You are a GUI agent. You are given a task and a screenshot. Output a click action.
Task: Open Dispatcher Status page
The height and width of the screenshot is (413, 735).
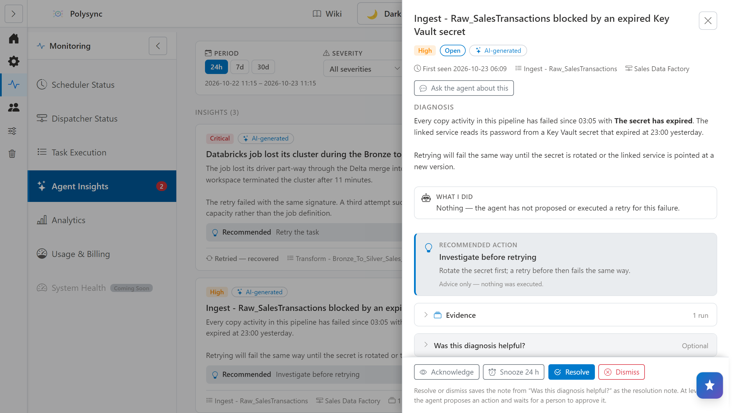(102, 118)
